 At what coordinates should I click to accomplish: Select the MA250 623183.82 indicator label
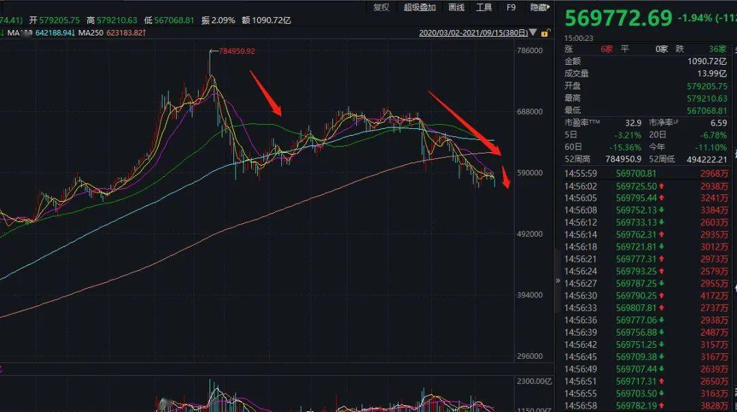point(112,33)
